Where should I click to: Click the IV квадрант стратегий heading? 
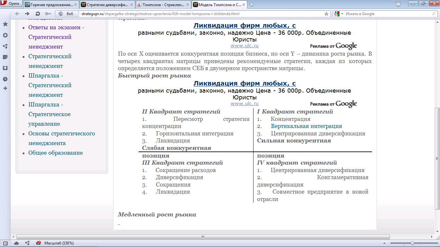(x=297, y=163)
